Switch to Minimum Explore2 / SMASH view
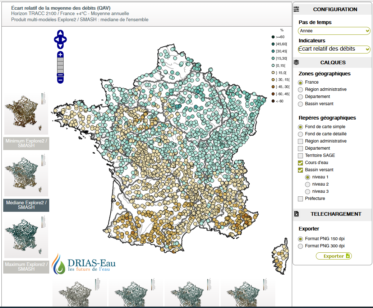The image size is (373, 308). [x=26, y=143]
